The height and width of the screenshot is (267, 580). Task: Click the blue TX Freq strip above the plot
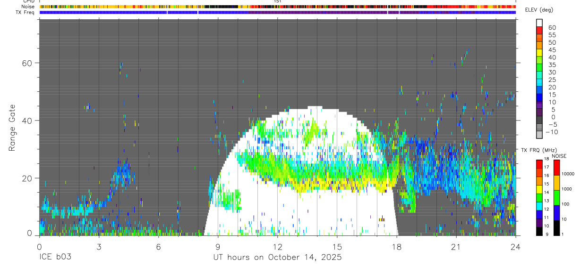pyautogui.click(x=278, y=12)
